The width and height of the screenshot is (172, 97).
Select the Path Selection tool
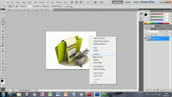(x=3, y=61)
